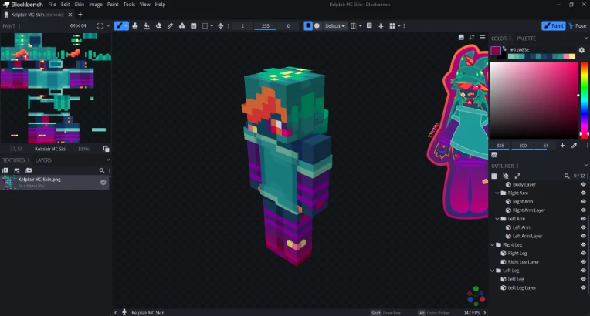The height and width of the screenshot is (316, 590).
Task: Click the focus UV view icon
Action: click(100, 26)
